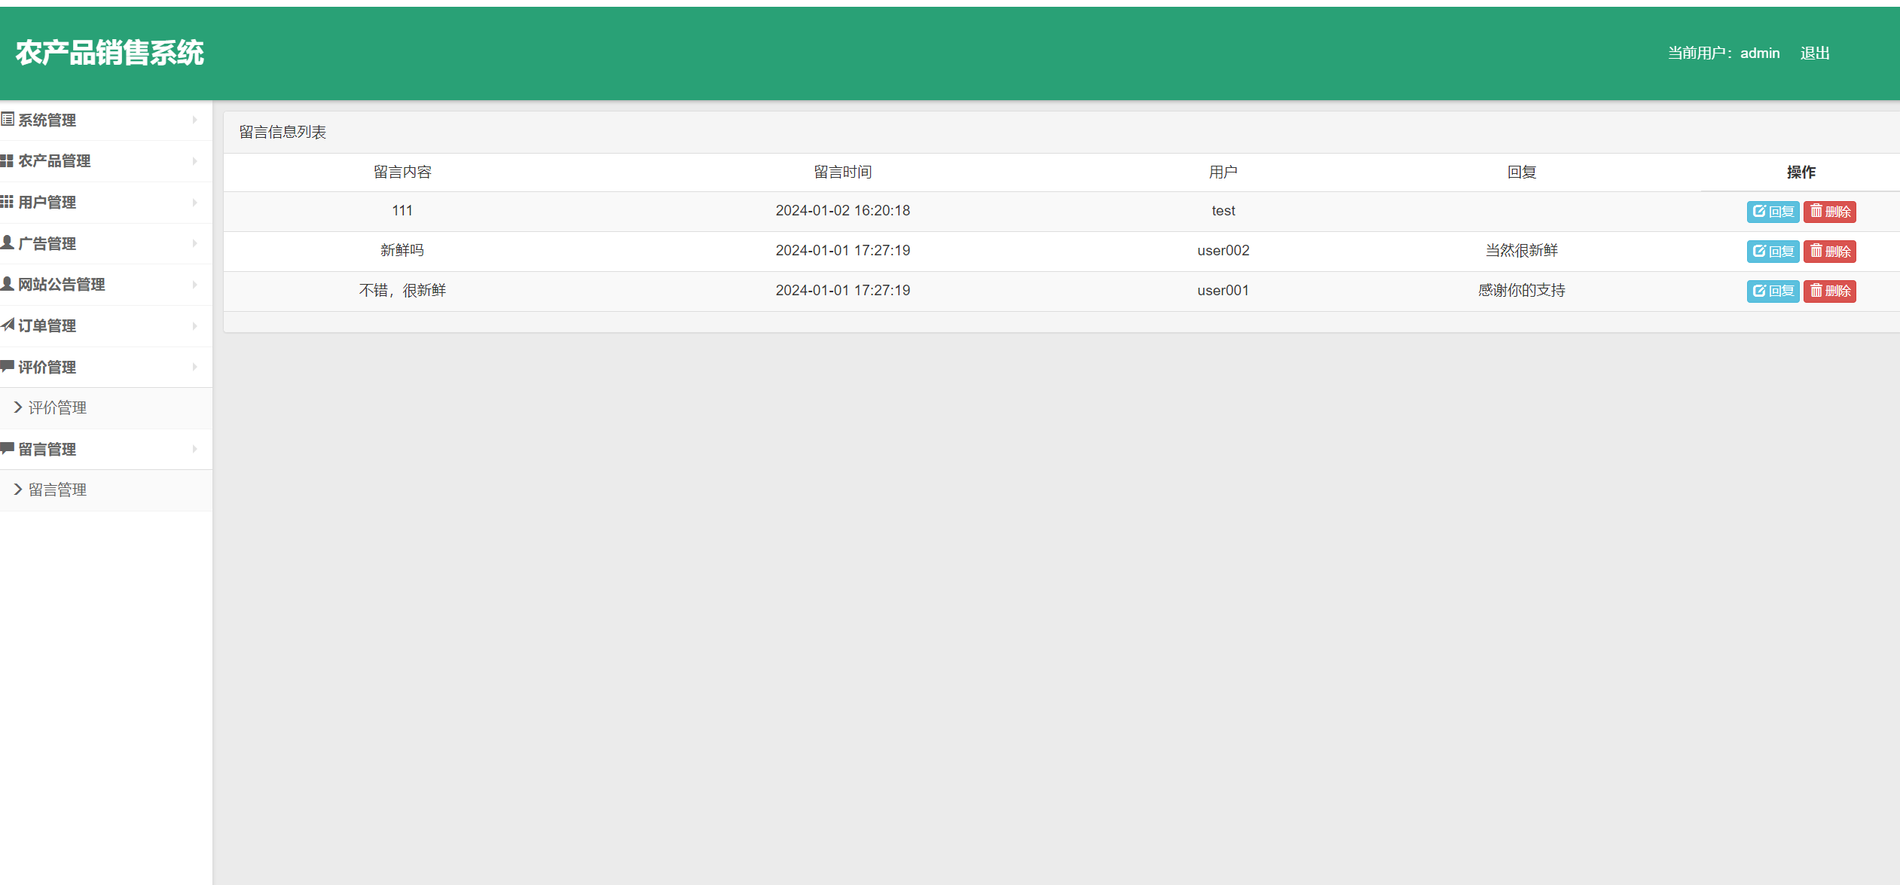The image size is (1900, 885).
Task: Click the list icon beside 系统管理
Action: coord(8,120)
